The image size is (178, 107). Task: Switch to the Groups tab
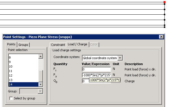pyautogui.click(x=23, y=45)
